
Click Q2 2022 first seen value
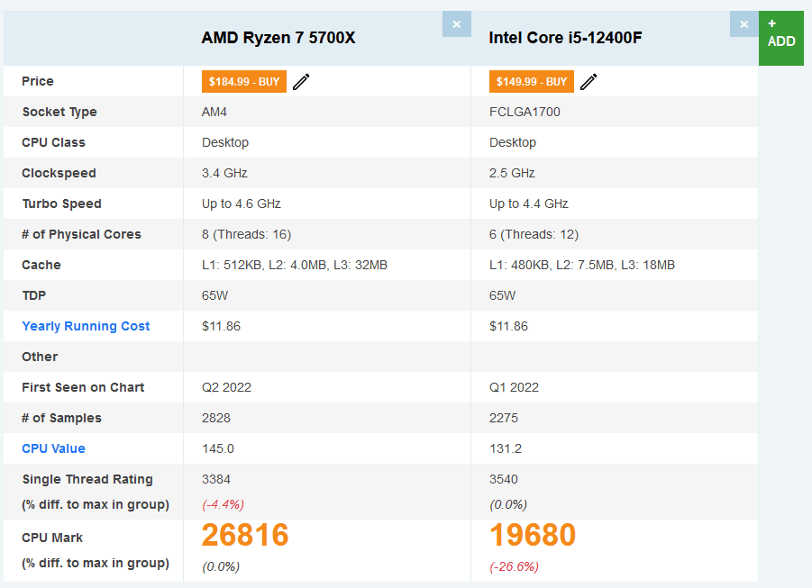point(226,387)
